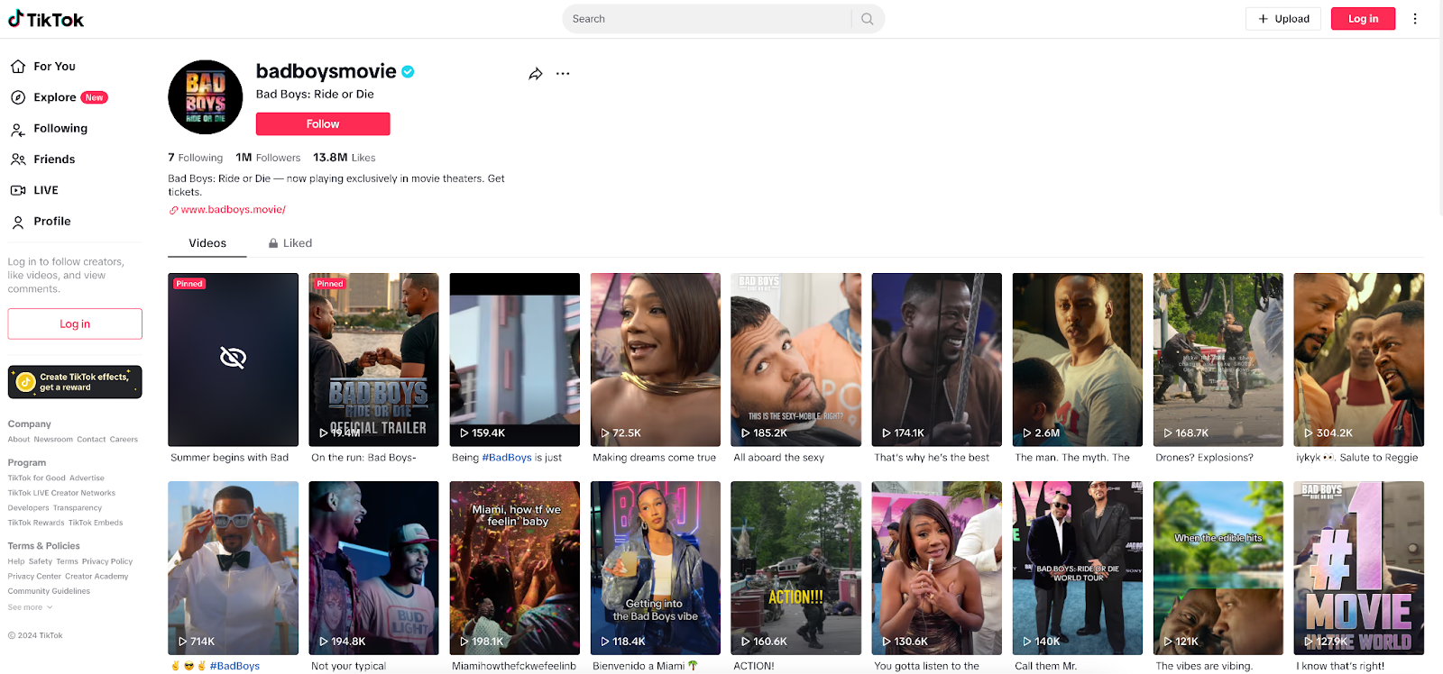Open TikTok for Good link
This screenshot has height=674, width=1443.
click(x=37, y=478)
